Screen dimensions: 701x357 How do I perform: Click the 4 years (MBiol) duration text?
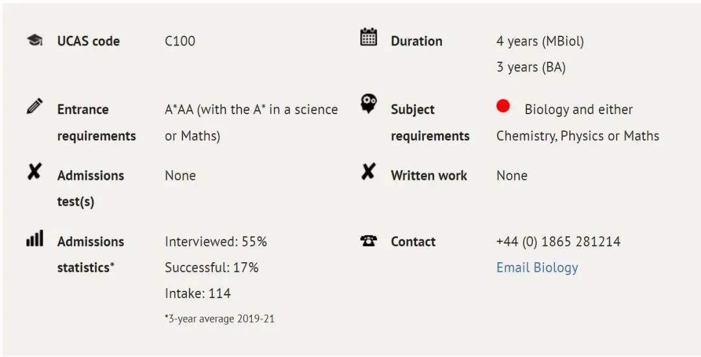pos(540,41)
